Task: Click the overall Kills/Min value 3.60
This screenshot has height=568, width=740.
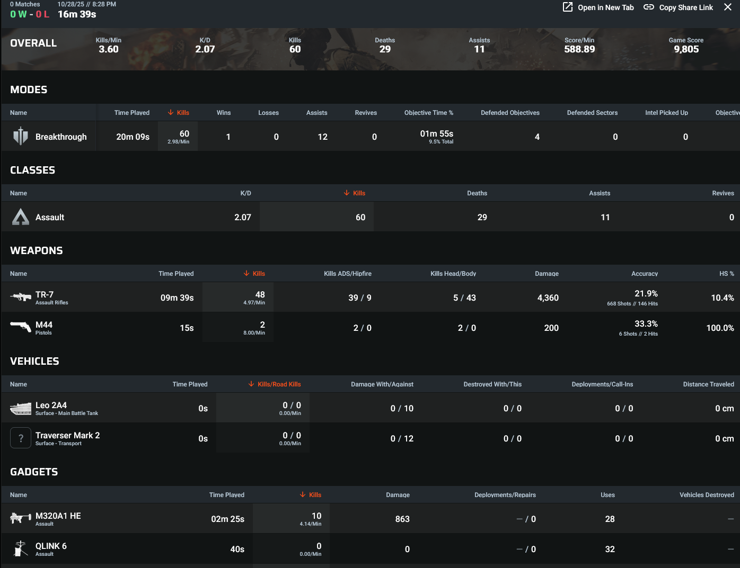Action: [x=109, y=49]
